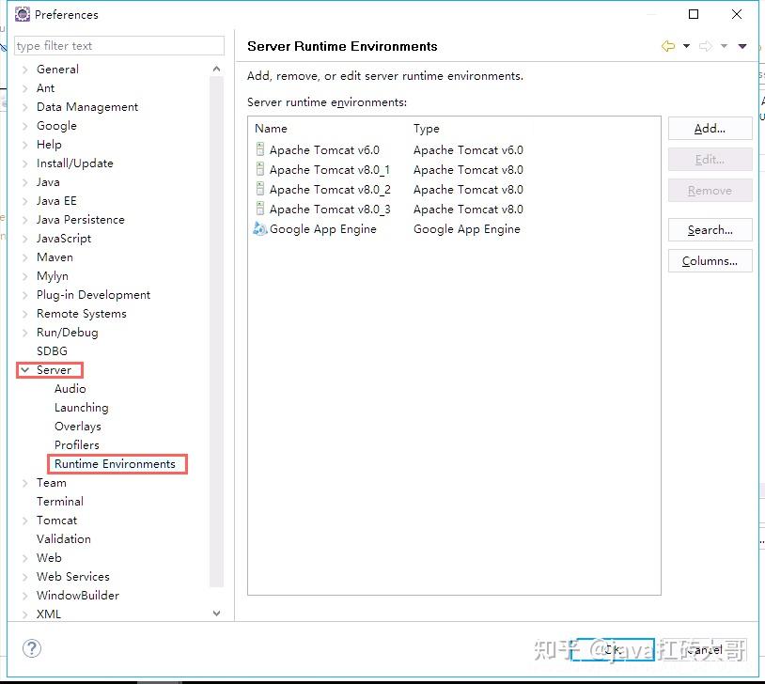Expand the Maven tree node
765x684 pixels.
(x=24, y=257)
